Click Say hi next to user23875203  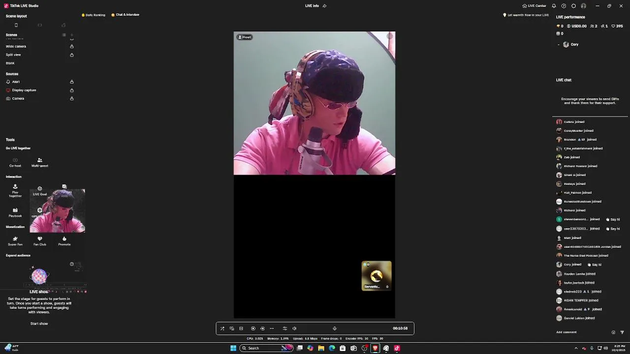click(613, 229)
